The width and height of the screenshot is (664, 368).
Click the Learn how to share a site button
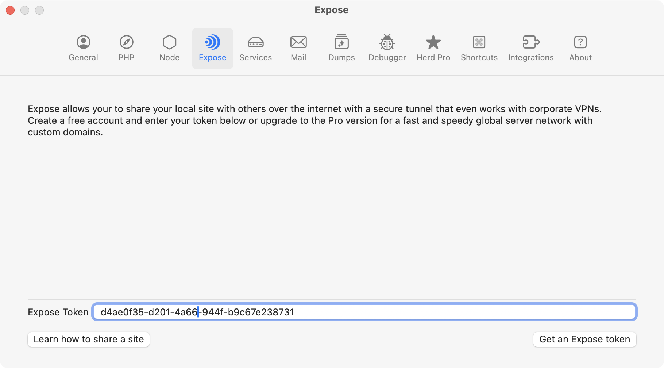click(88, 339)
